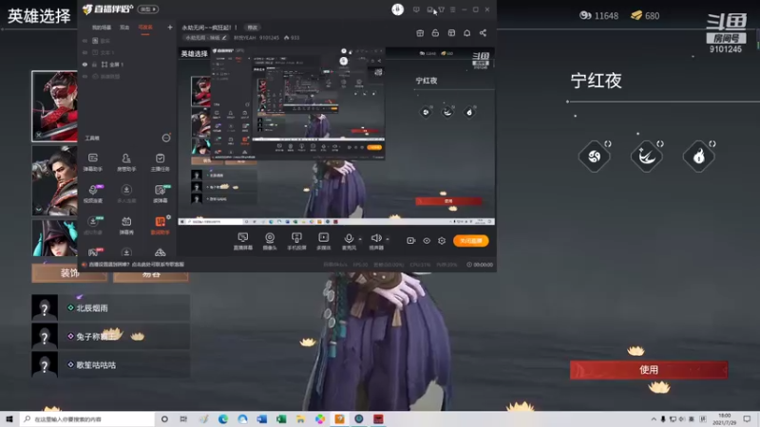
Task: Add a 多媒体 media source
Action: coord(323,241)
